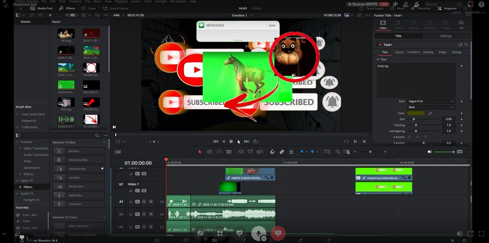This screenshot has height=243, width=489.
Task: Add a flag to the clip
Action: pos(301,151)
